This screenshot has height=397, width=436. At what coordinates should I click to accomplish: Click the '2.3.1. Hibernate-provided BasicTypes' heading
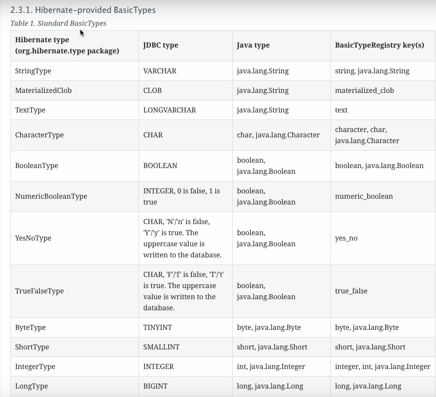83,10
